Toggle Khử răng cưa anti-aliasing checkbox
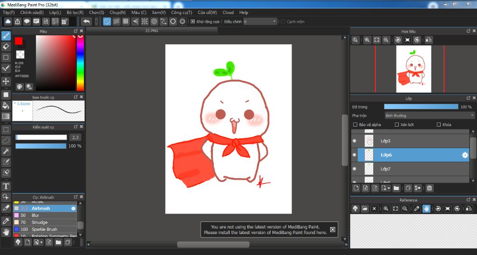This screenshot has height=255, width=477. coord(192,21)
